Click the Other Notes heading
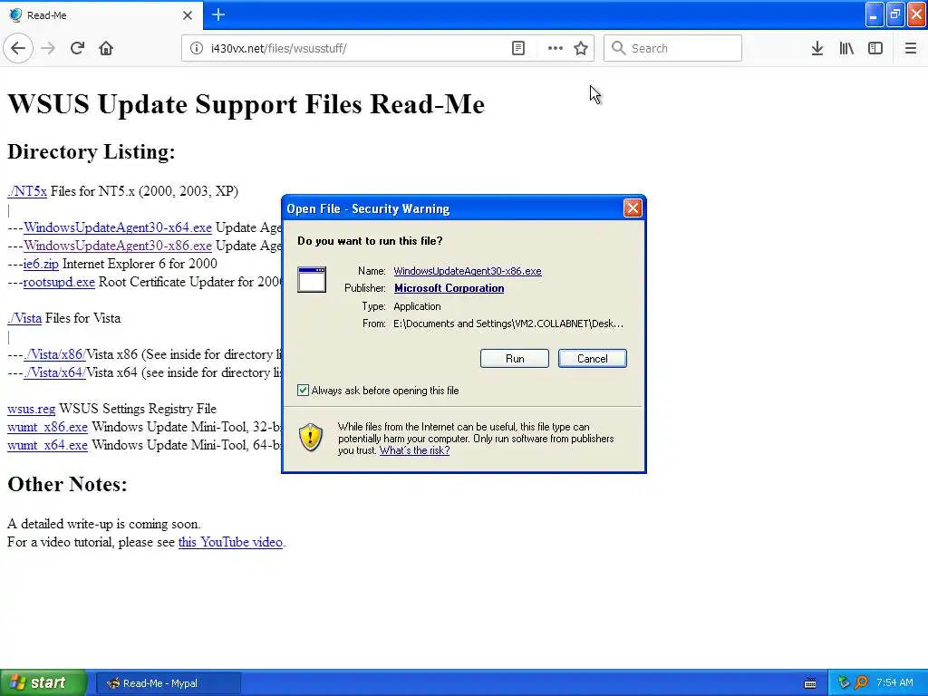The image size is (928, 696). pos(67,484)
